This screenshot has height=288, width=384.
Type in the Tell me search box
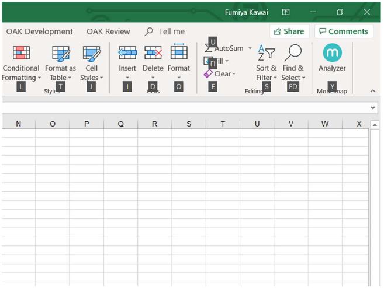click(x=171, y=31)
